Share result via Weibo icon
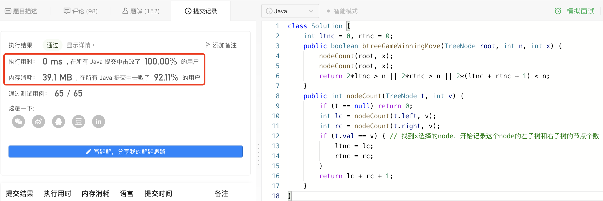Viewport: 603px width, 201px height. [x=39, y=122]
